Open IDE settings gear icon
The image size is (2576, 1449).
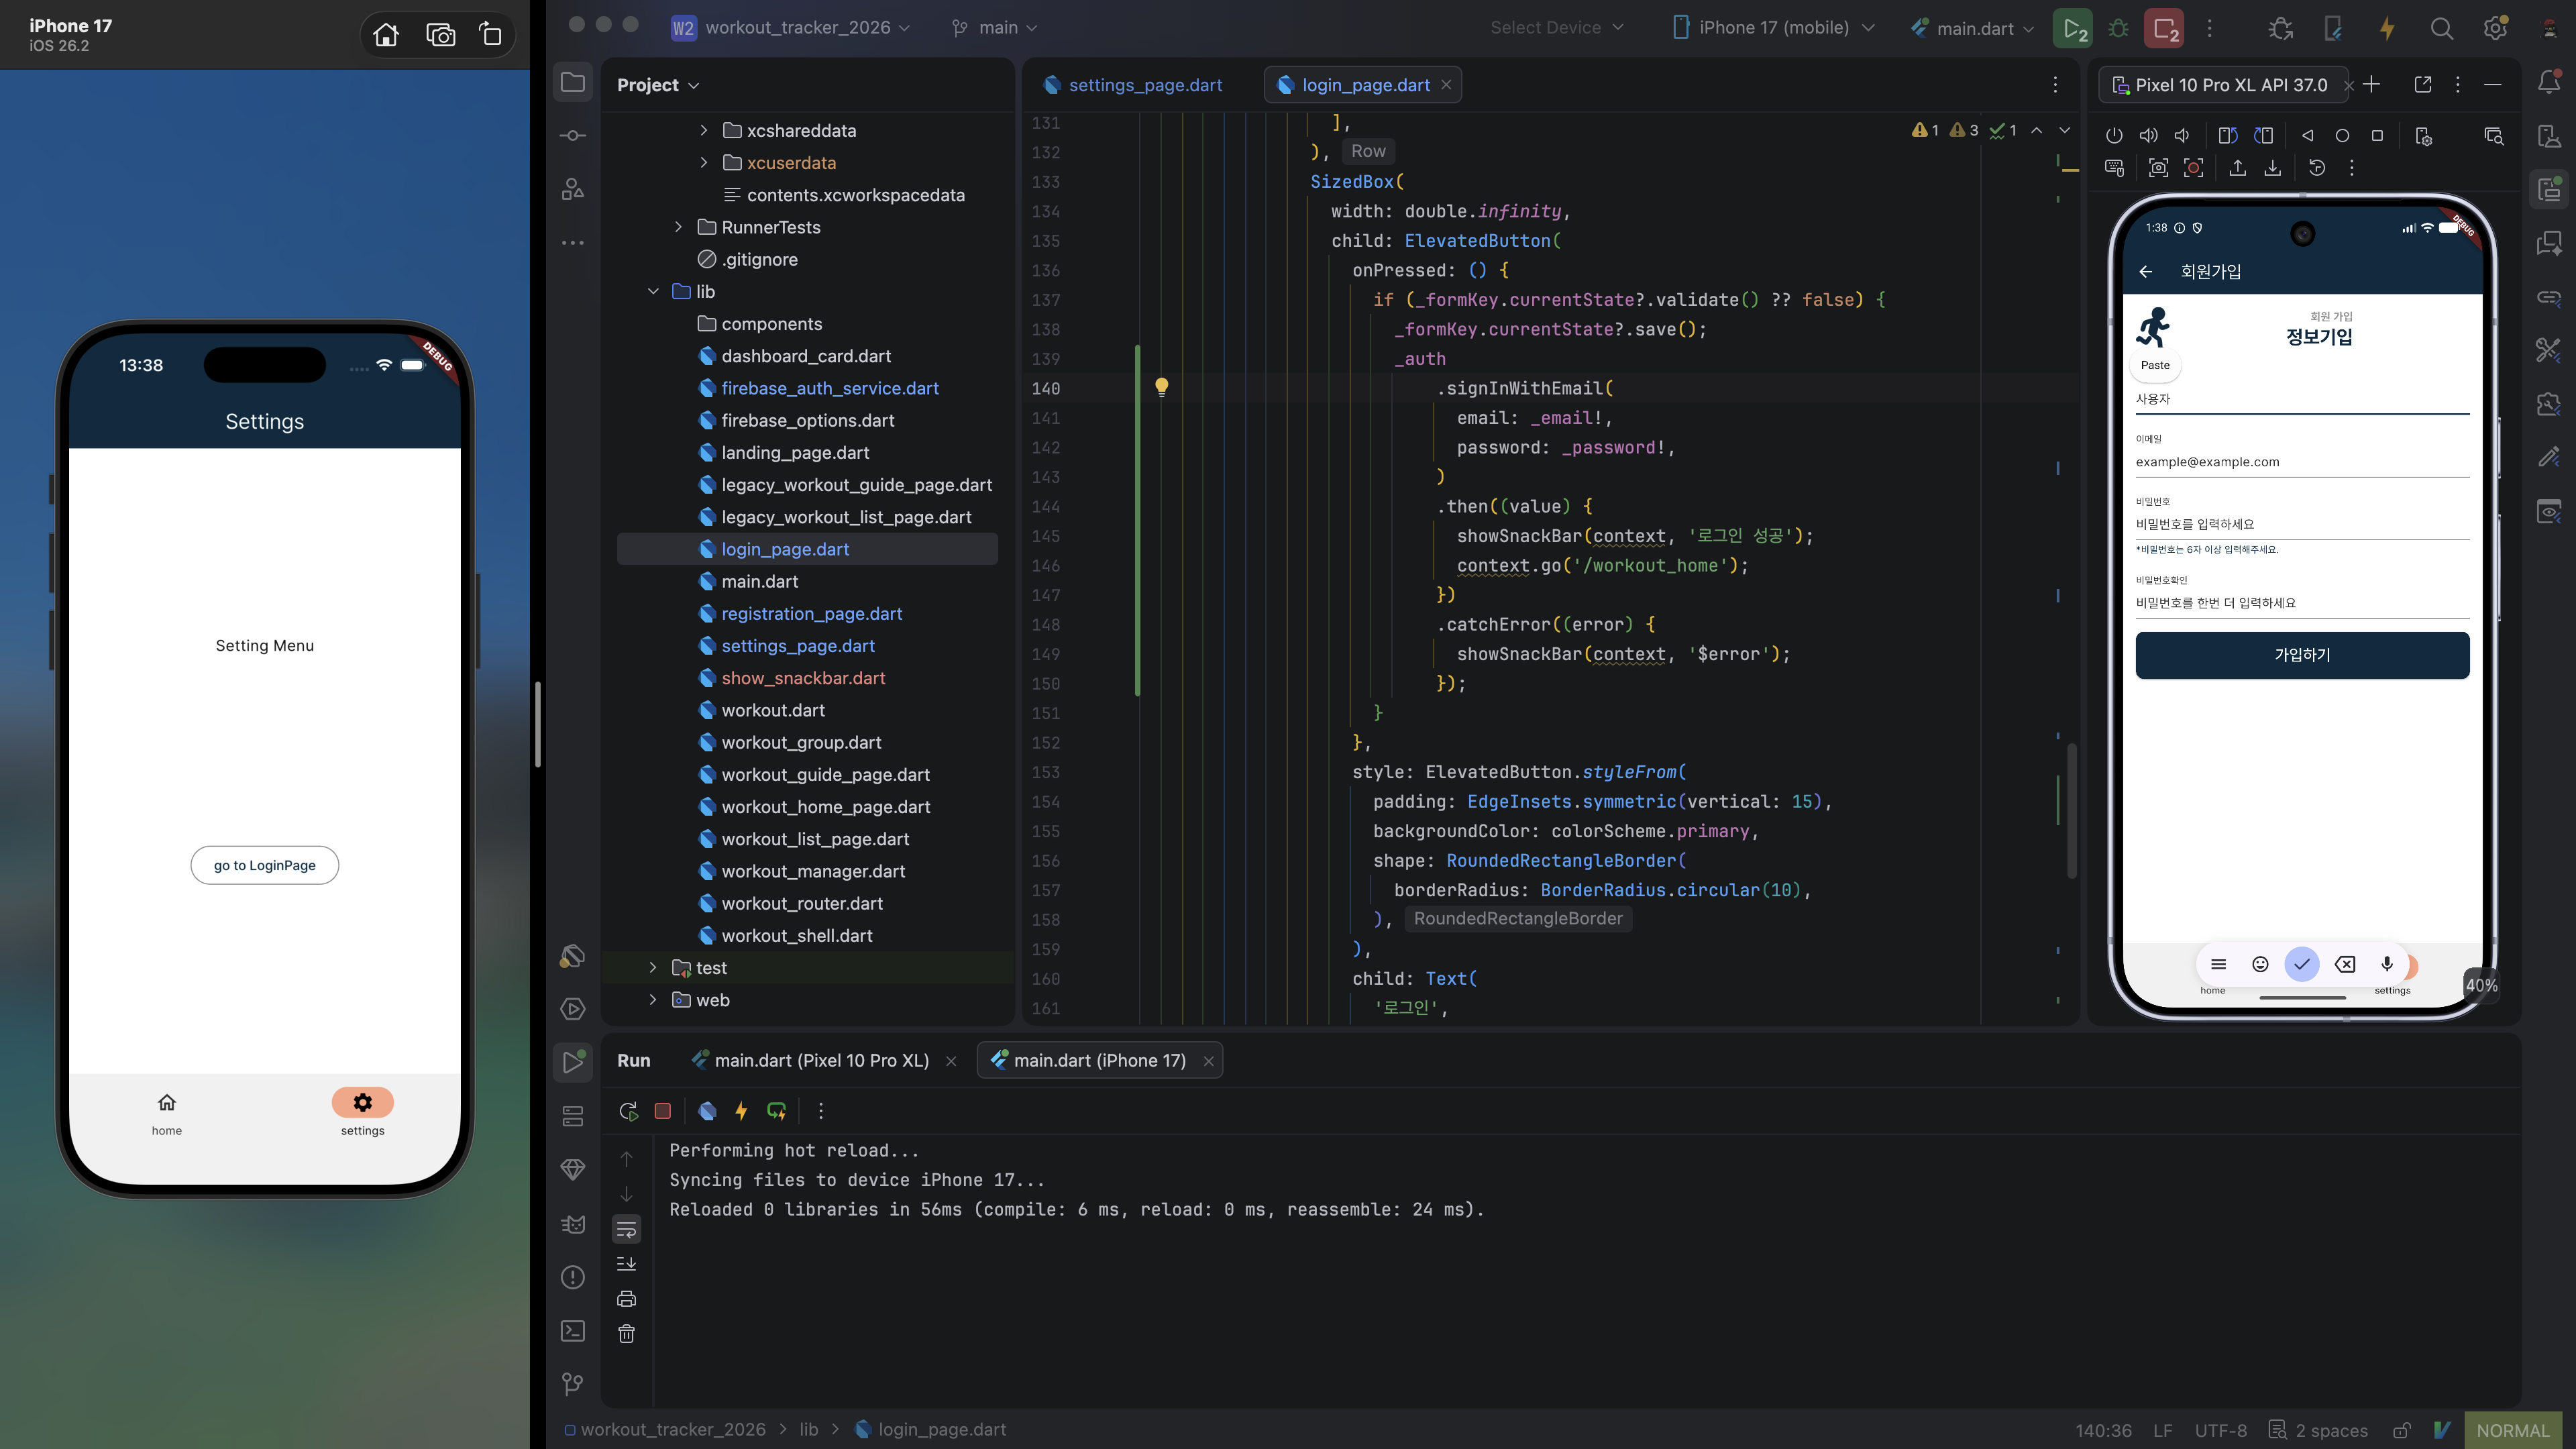[x=2495, y=28]
